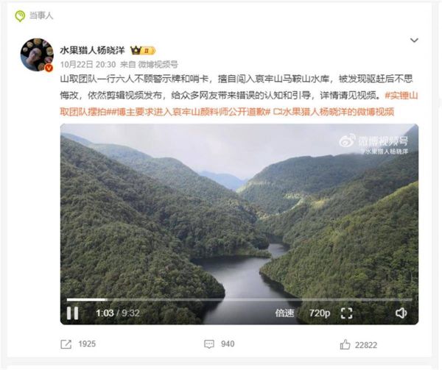Open the 水果猎人杨晓洋的微博视频 link
The width and height of the screenshot is (442, 370).
pos(333,112)
